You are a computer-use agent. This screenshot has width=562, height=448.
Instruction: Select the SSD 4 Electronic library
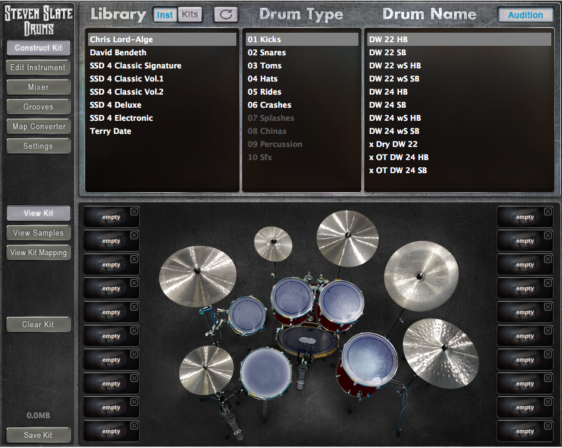click(162, 118)
